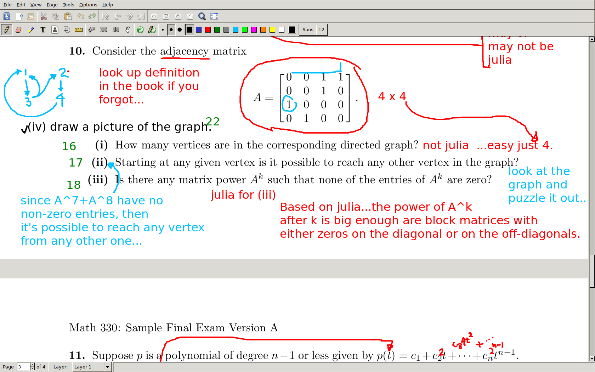Select the Hand tool

(127, 30)
